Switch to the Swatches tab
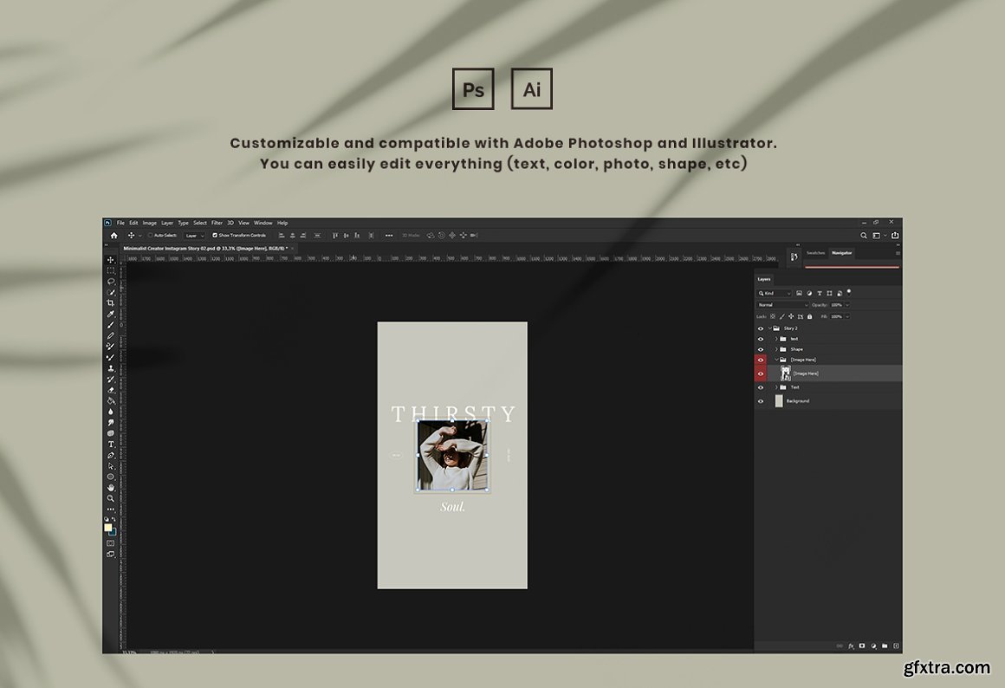 [815, 253]
